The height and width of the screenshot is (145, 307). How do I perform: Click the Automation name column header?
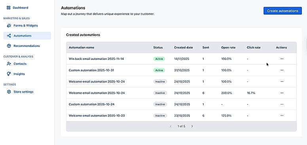pyautogui.click(x=81, y=47)
